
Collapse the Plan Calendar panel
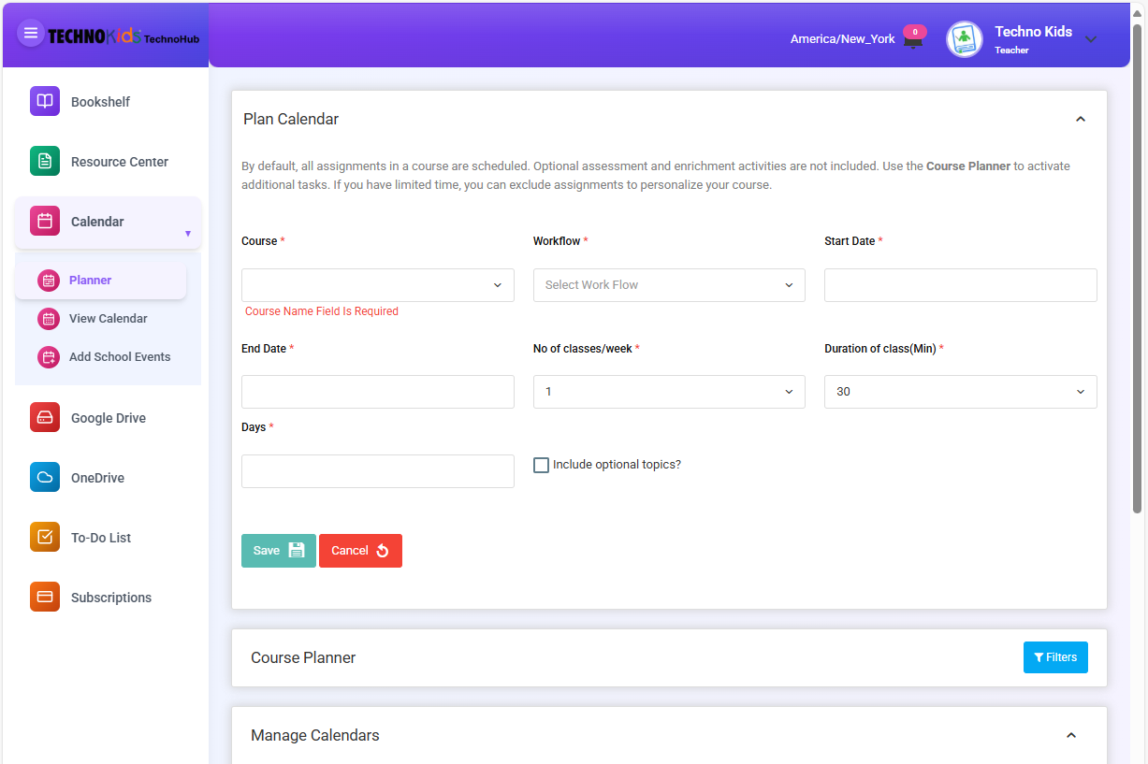tap(1081, 119)
